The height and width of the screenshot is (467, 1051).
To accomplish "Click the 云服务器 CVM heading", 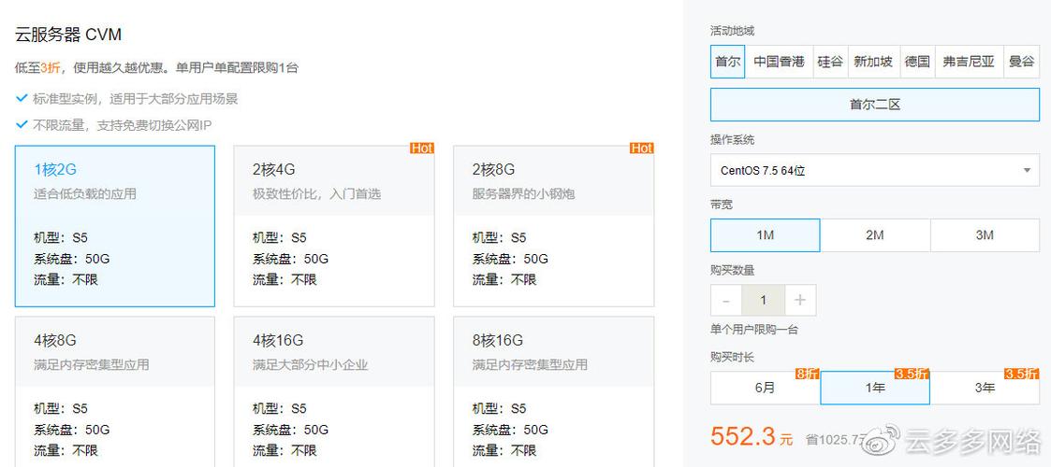I will point(68,35).
